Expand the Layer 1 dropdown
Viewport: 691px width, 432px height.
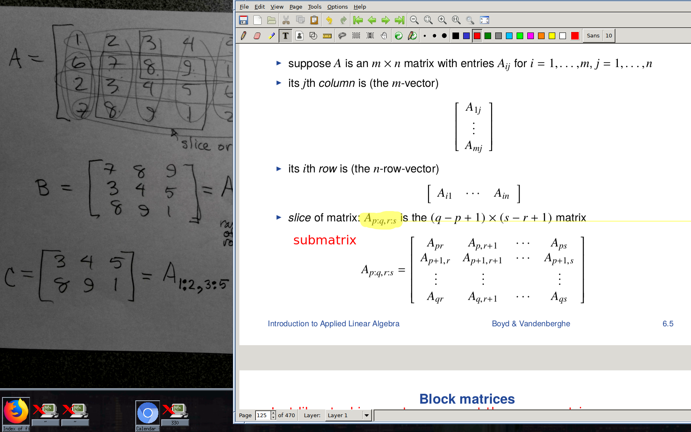366,416
